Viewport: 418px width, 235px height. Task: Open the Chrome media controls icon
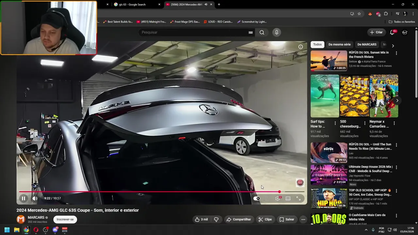397,14
